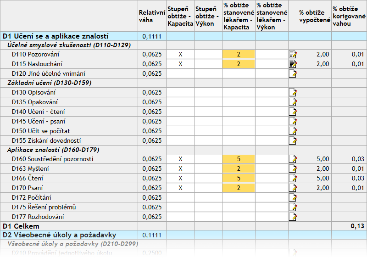Click D1 Celkem total value 0,13
The image size is (367, 258).
point(357,226)
